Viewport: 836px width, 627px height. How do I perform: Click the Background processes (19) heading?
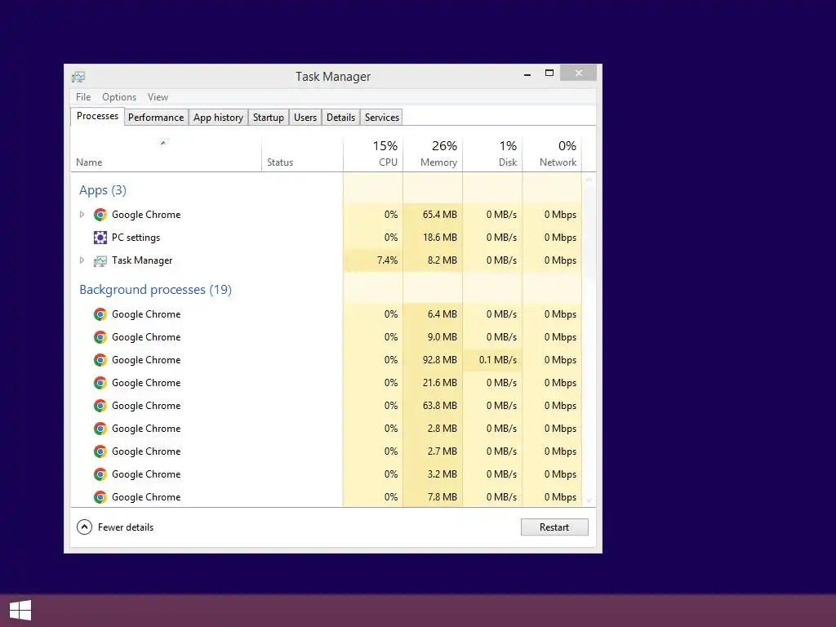(x=155, y=290)
